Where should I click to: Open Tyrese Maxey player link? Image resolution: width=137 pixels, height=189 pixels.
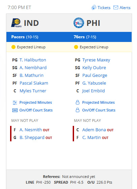pos(96,60)
